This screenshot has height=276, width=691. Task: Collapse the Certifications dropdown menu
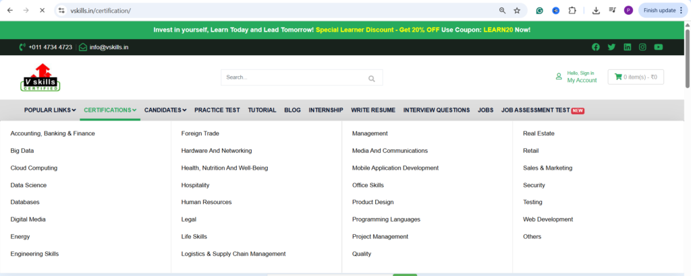click(x=110, y=110)
